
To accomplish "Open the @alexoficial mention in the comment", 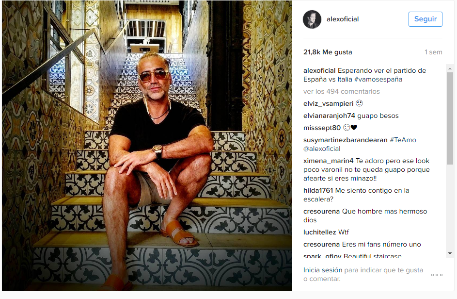I will 322,149.
